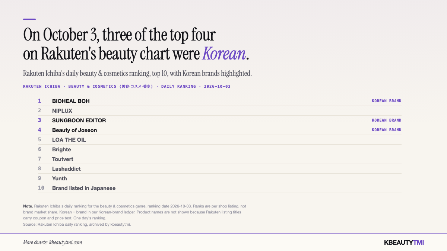Click the date 2026-10-03 in the meta line
This screenshot has width=447, height=251.
pyautogui.click(x=217, y=86)
